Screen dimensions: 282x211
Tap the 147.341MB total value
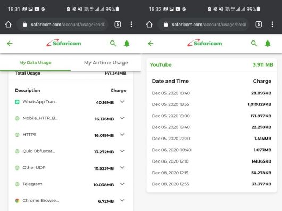(115, 74)
